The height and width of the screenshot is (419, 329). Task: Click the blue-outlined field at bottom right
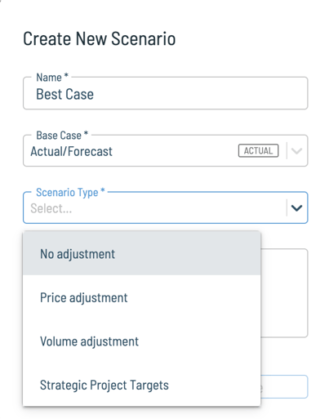click(284, 387)
